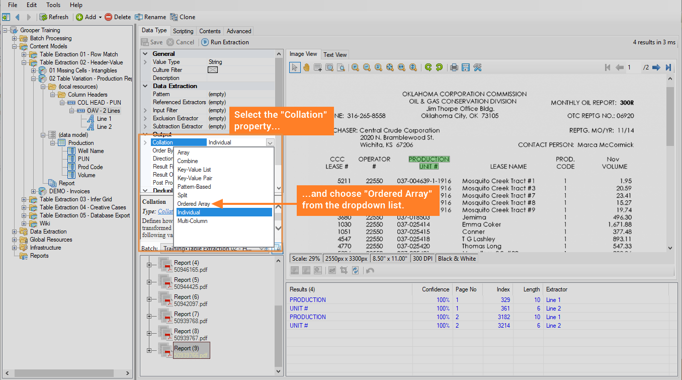Open the Scripting tab
This screenshot has height=380, width=682.
pos(183,31)
